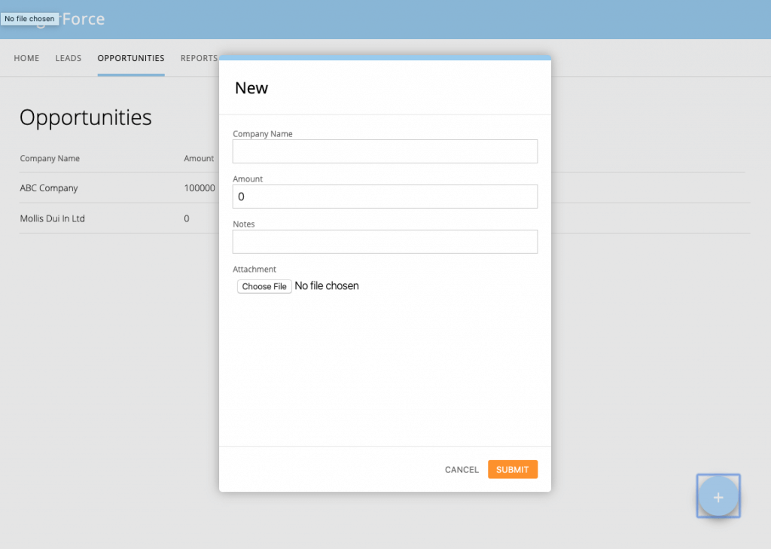Viewport: 771px width, 549px height.
Task: Click the Attachment label
Action: pyautogui.click(x=254, y=269)
